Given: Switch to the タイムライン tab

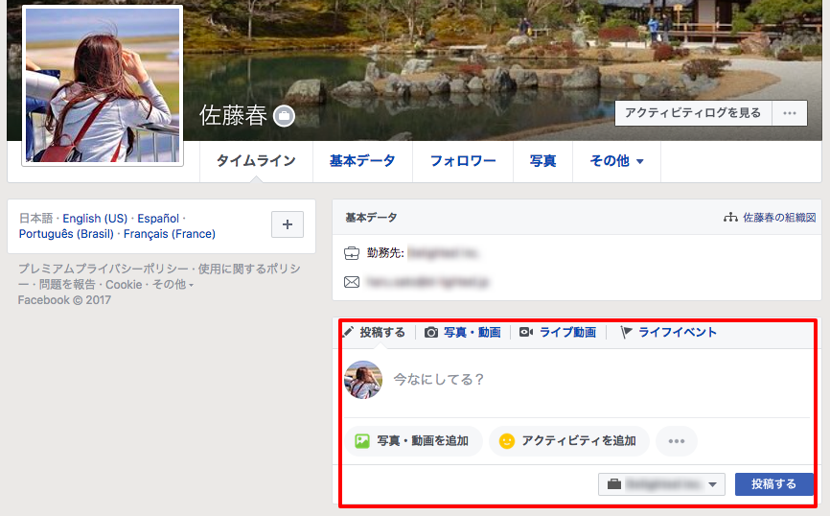Looking at the screenshot, I should (256, 161).
